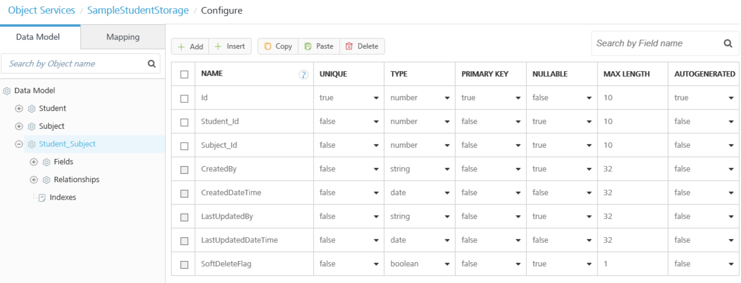
Task: Collapse the Student_Subject tree node
Action: pos(19,144)
